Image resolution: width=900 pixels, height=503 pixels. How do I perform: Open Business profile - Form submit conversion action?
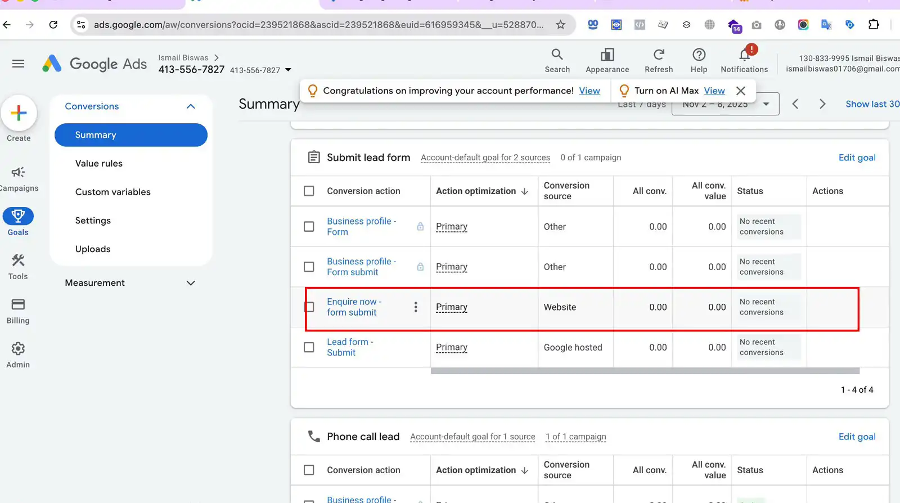pos(361,267)
